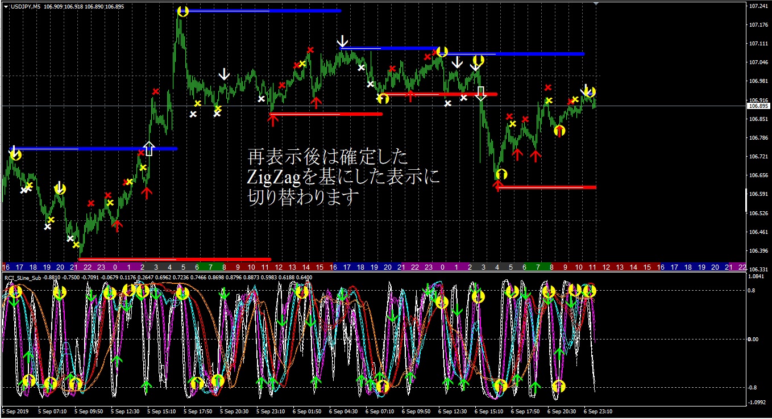Image resolution: width=772 pixels, height=419 pixels.
Task: Click the 106.721 price scale label
Action: pyautogui.click(x=758, y=157)
